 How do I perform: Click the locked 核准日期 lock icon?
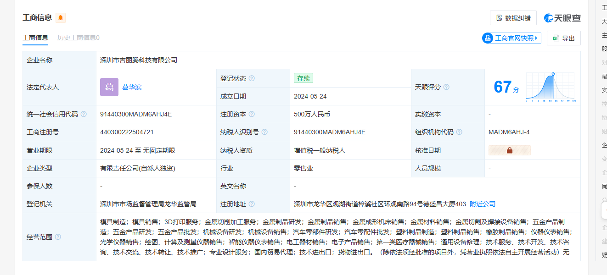(x=510, y=150)
